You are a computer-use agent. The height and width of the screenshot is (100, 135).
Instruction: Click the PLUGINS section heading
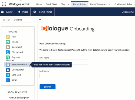point(12,32)
